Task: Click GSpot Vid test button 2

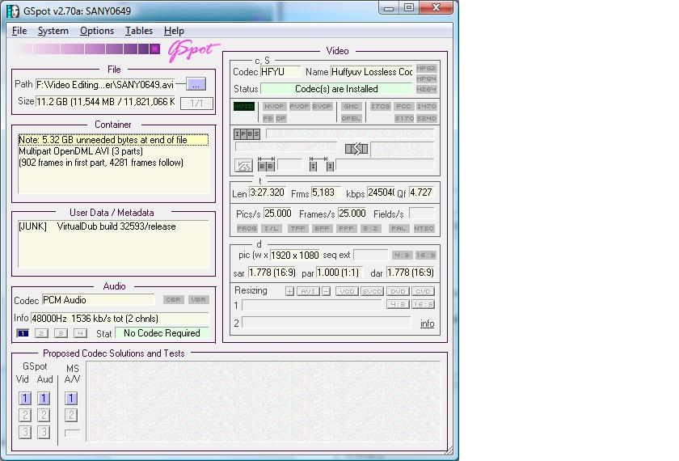Action: [25, 415]
